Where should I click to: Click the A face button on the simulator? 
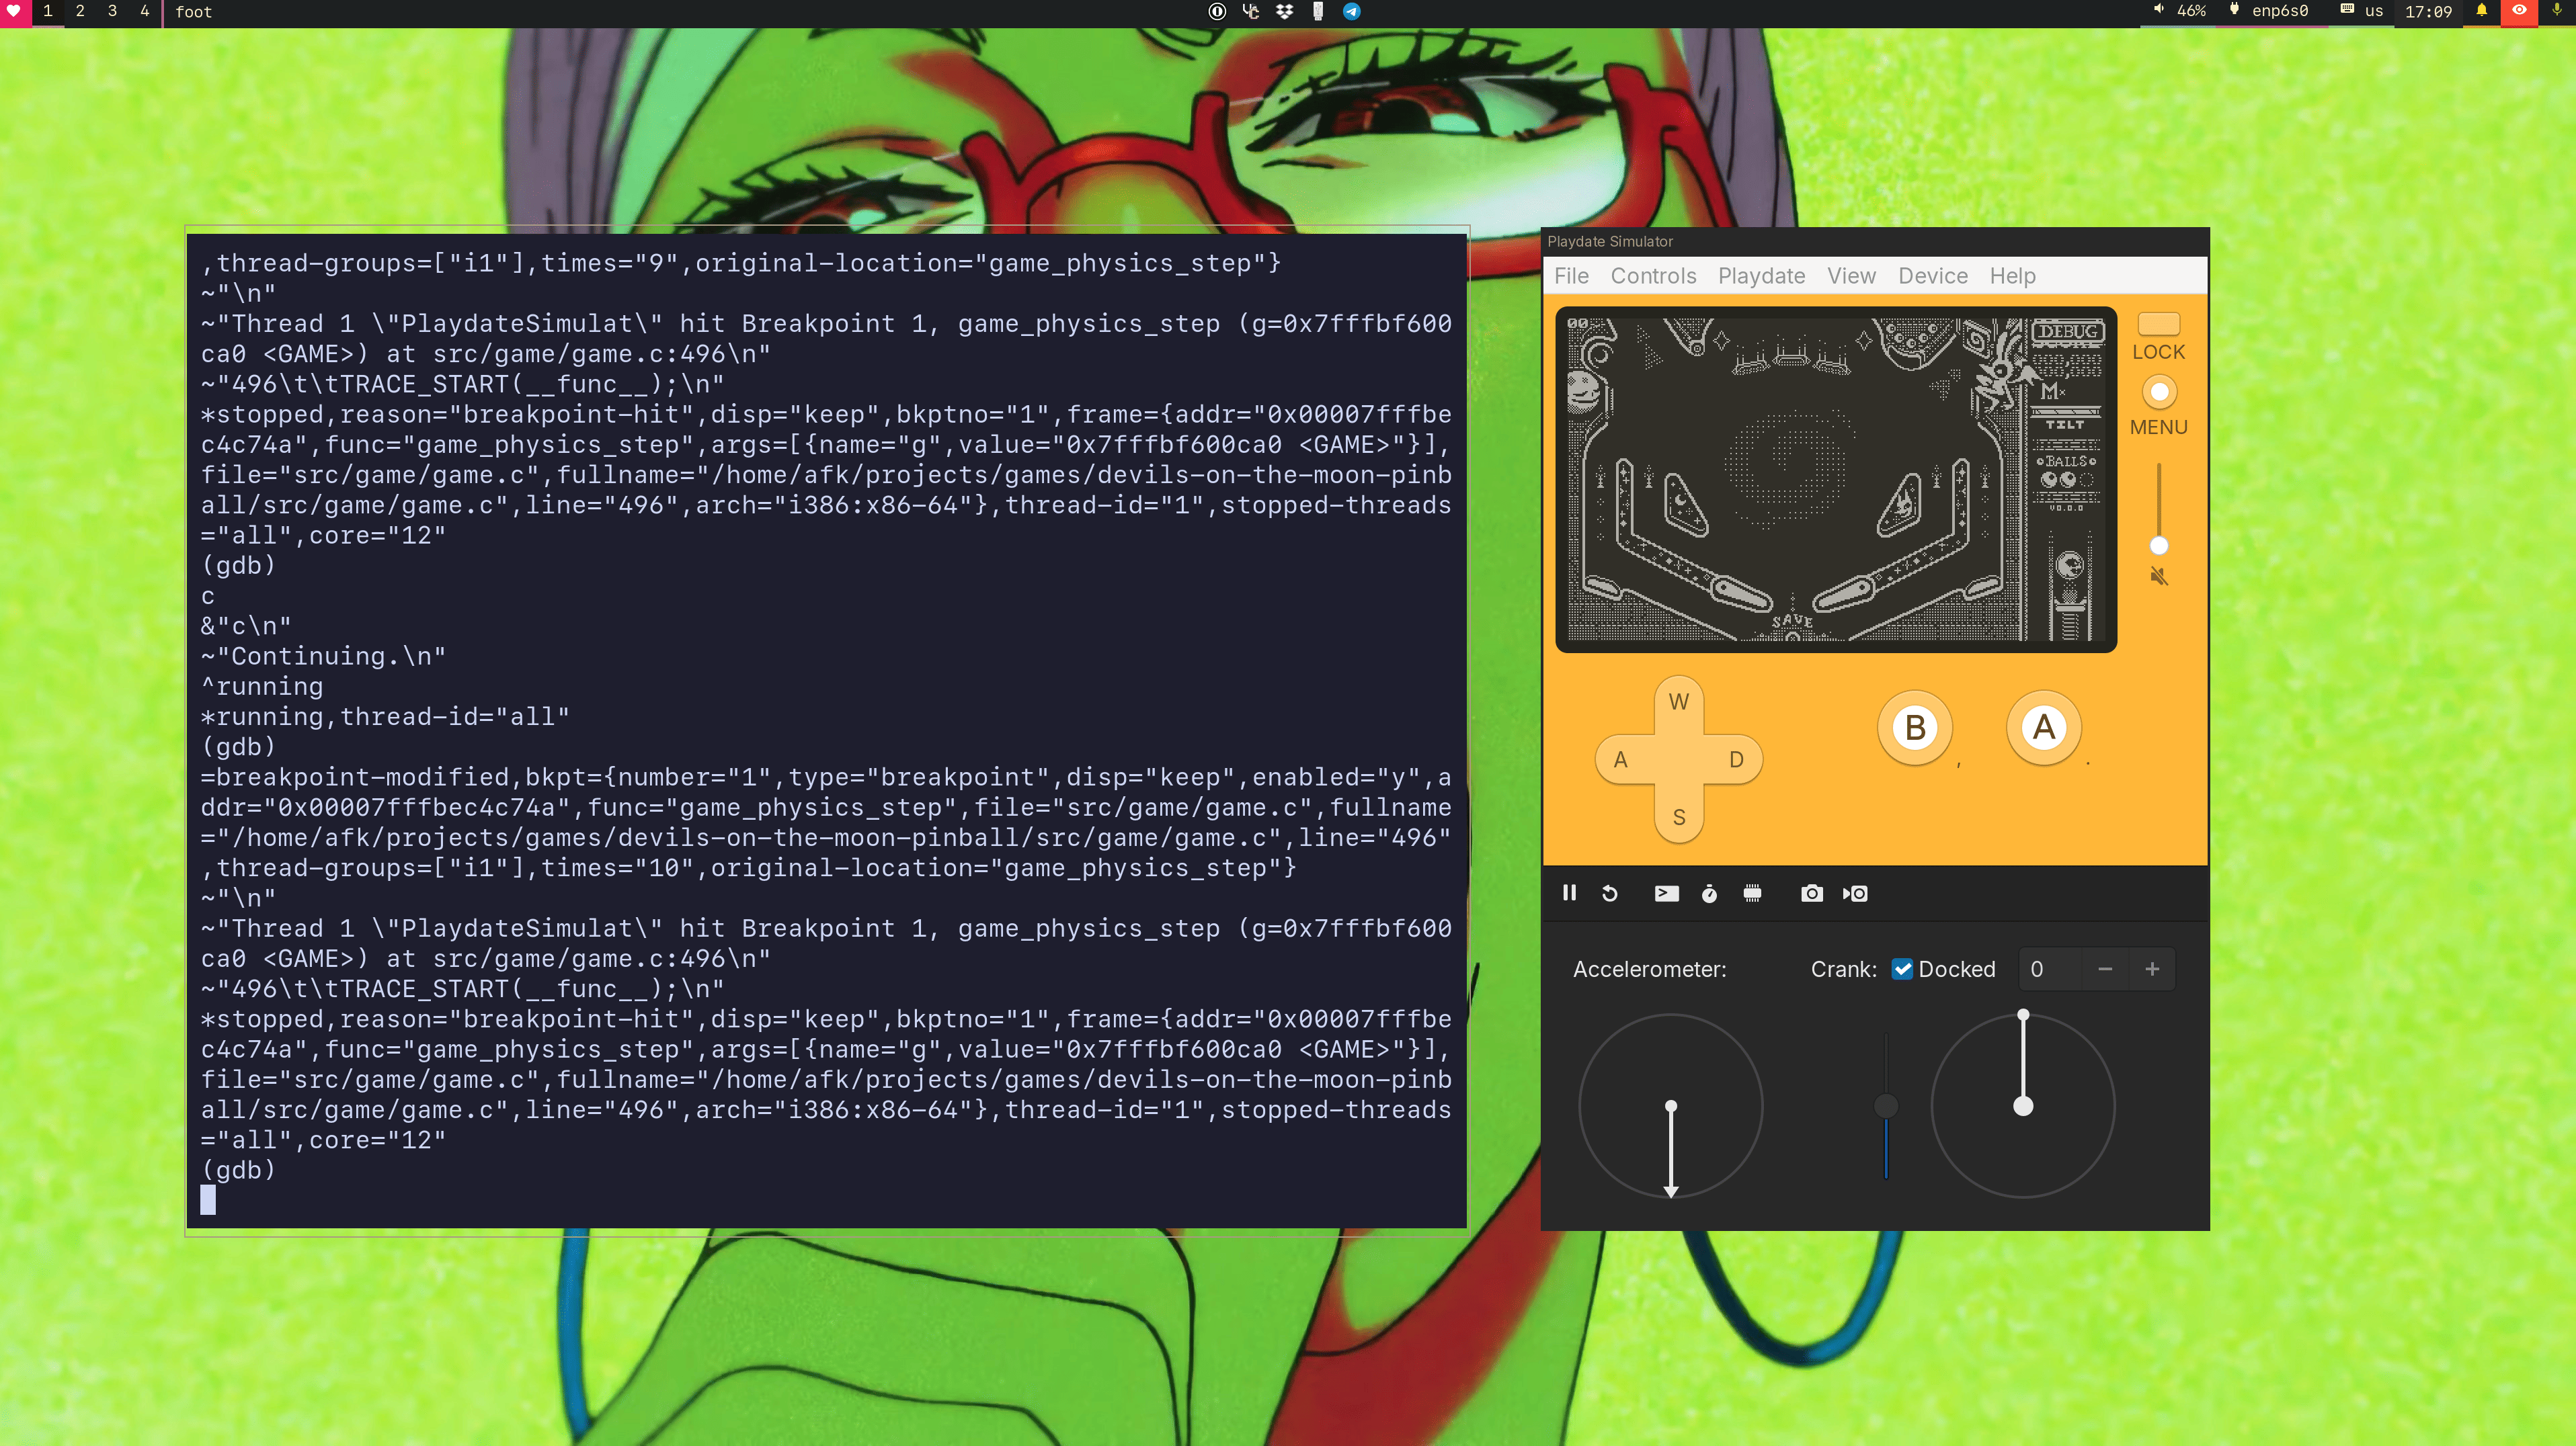[x=2043, y=728]
